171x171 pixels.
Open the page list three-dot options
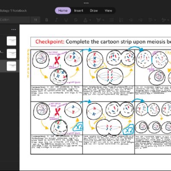click(14, 29)
